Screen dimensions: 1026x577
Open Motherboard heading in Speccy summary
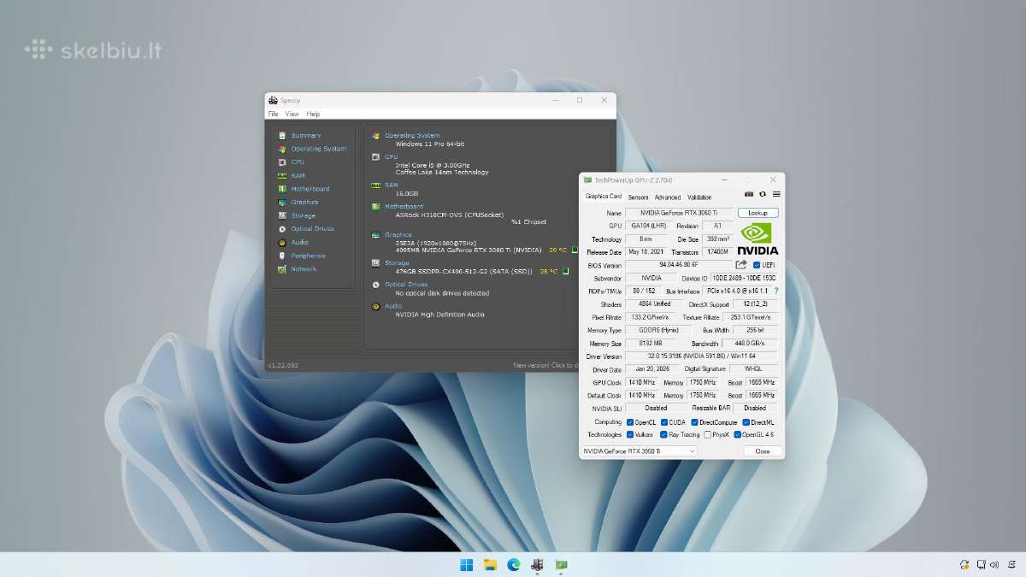404,206
